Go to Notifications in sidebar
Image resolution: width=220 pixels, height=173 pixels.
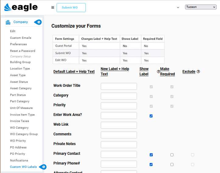pyautogui.click(x=19, y=160)
